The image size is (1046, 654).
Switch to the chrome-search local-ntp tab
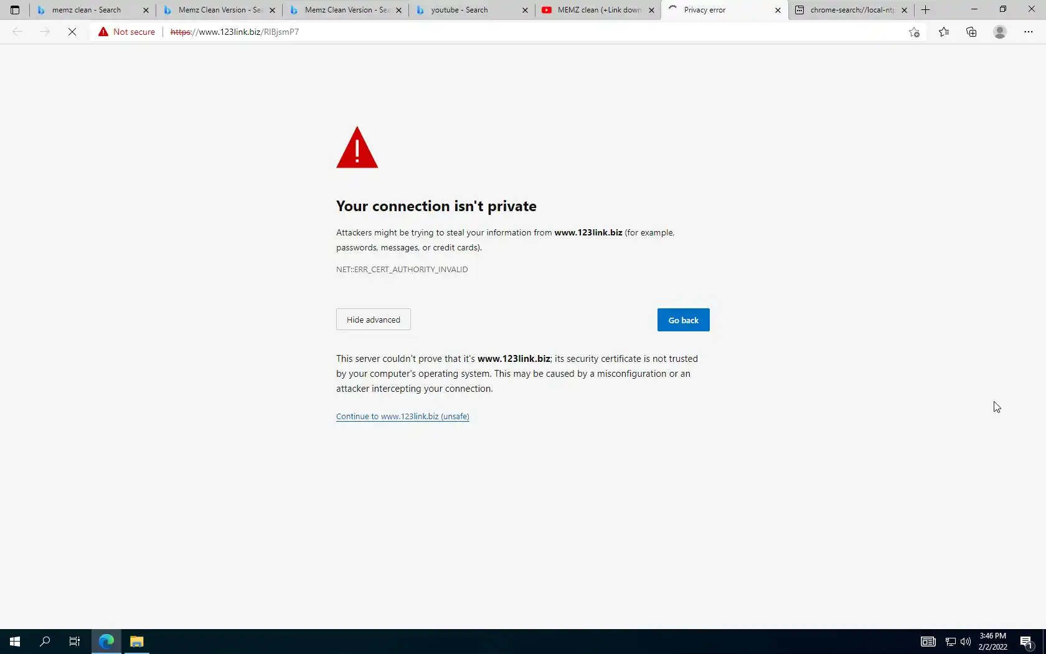click(x=850, y=10)
